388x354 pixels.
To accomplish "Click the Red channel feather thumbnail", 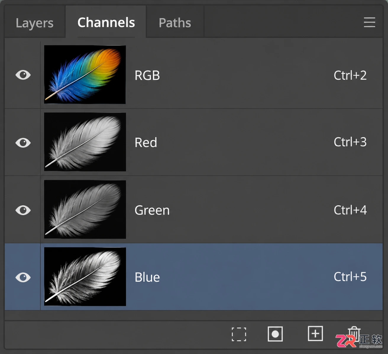I will point(85,142).
